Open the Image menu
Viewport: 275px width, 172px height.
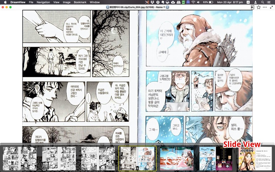67,2
